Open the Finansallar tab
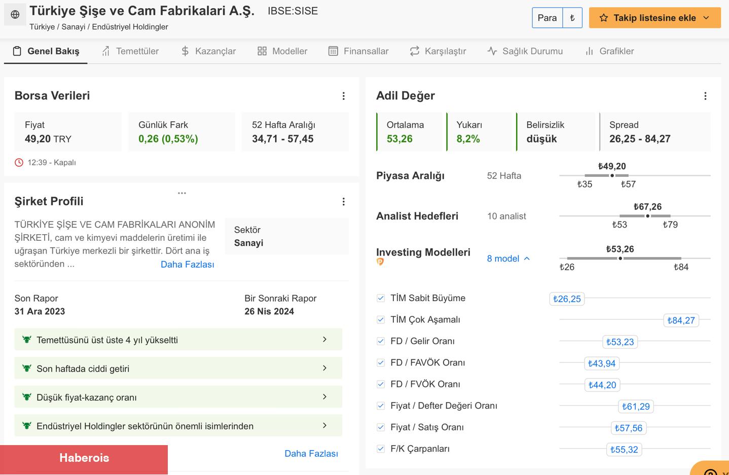This screenshot has height=475, width=729. [358, 51]
